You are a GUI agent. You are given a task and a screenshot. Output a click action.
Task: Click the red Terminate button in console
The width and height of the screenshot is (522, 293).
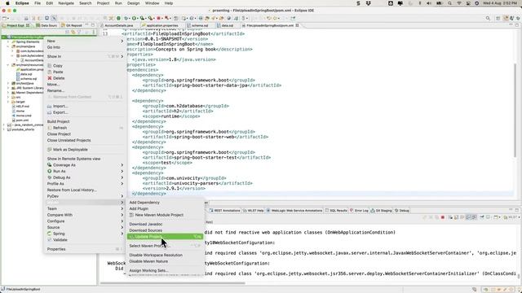click(x=443, y=217)
